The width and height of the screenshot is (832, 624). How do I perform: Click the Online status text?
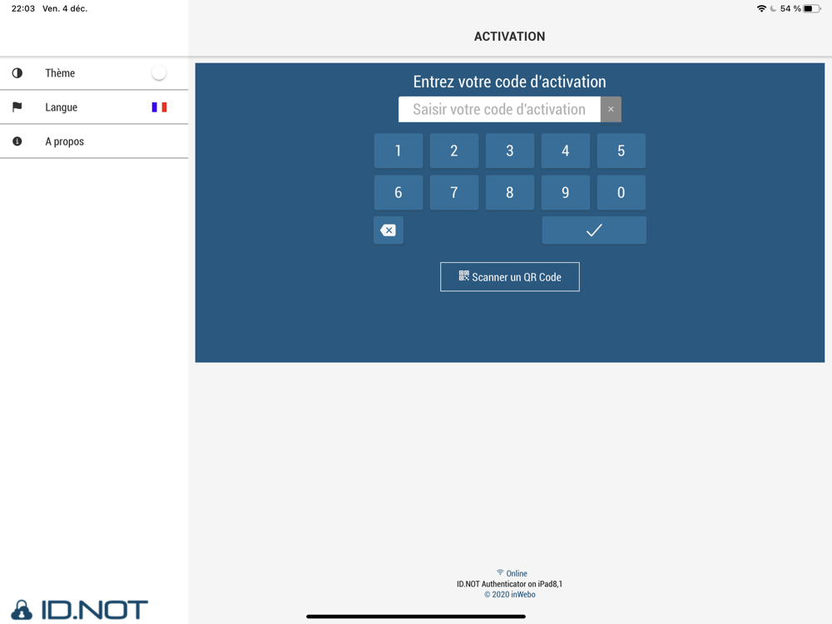click(517, 573)
